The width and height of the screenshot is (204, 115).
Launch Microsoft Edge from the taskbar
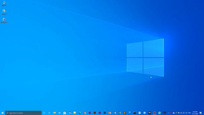tap(80, 113)
